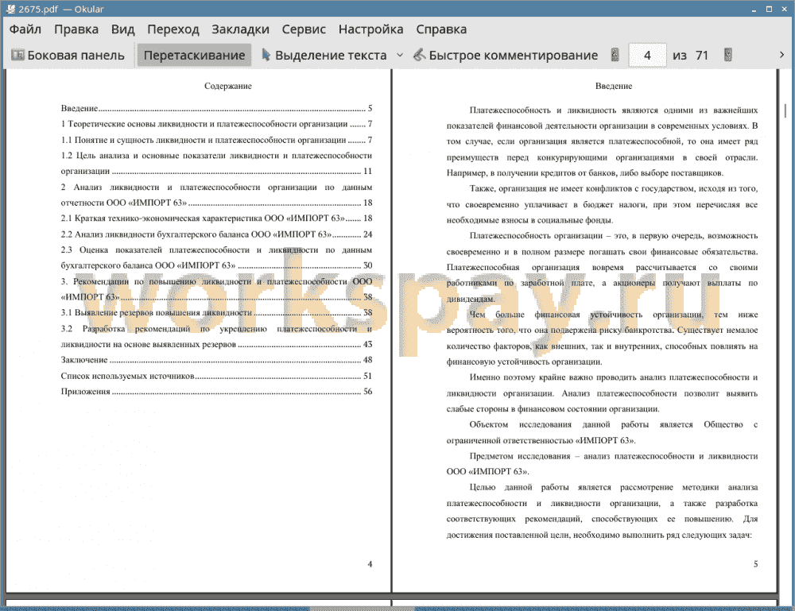Click the current page number field in the toolbar
Image resolution: width=795 pixels, height=611 pixels.
[x=647, y=56]
